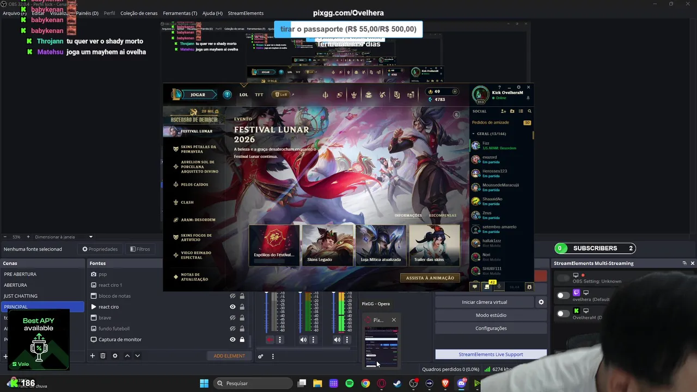Mute the middle audio channel speaker icon
Image resolution: width=697 pixels, height=392 pixels.
tap(303, 340)
